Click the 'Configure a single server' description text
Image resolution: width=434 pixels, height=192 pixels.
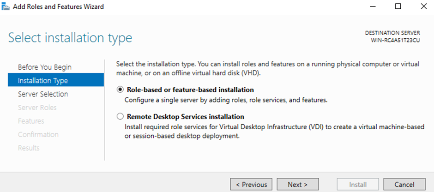coord(226,100)
